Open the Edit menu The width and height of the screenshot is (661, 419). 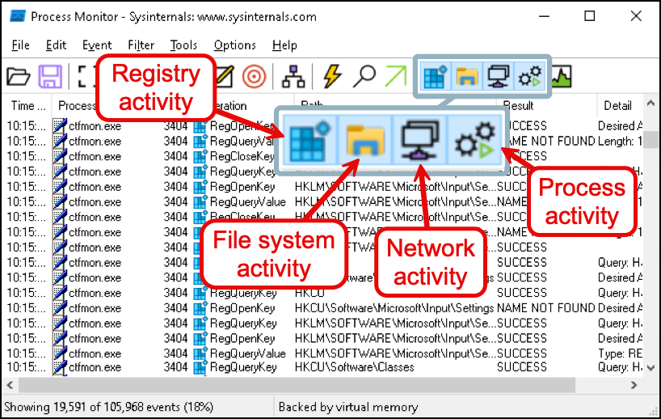(x=56, y=44)
